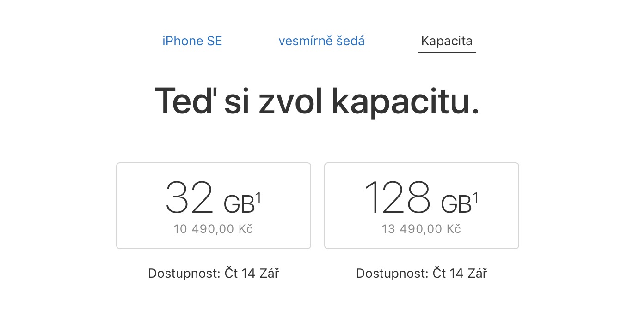Click the "Teď si zvol kapacitu." heading
Image resolution: width=627 pixels, height=310 pixels.
click(x=317, y=101)
